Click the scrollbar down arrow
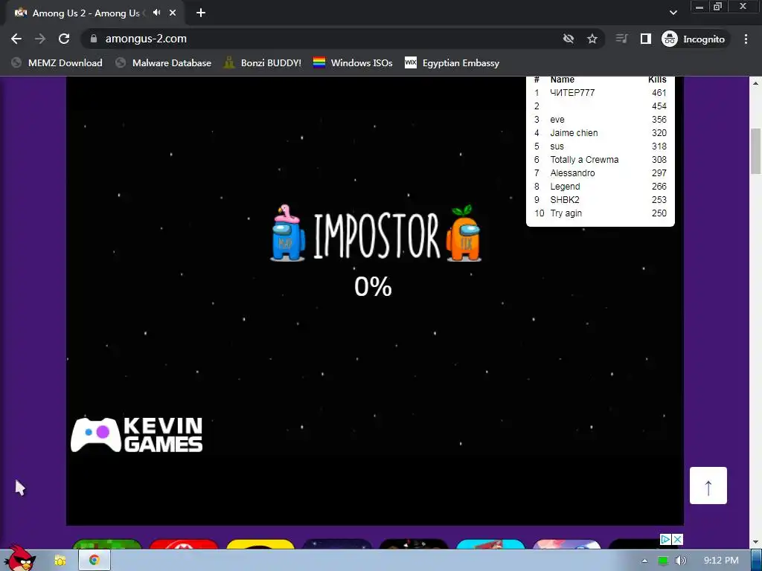 [x=756, y=542]
